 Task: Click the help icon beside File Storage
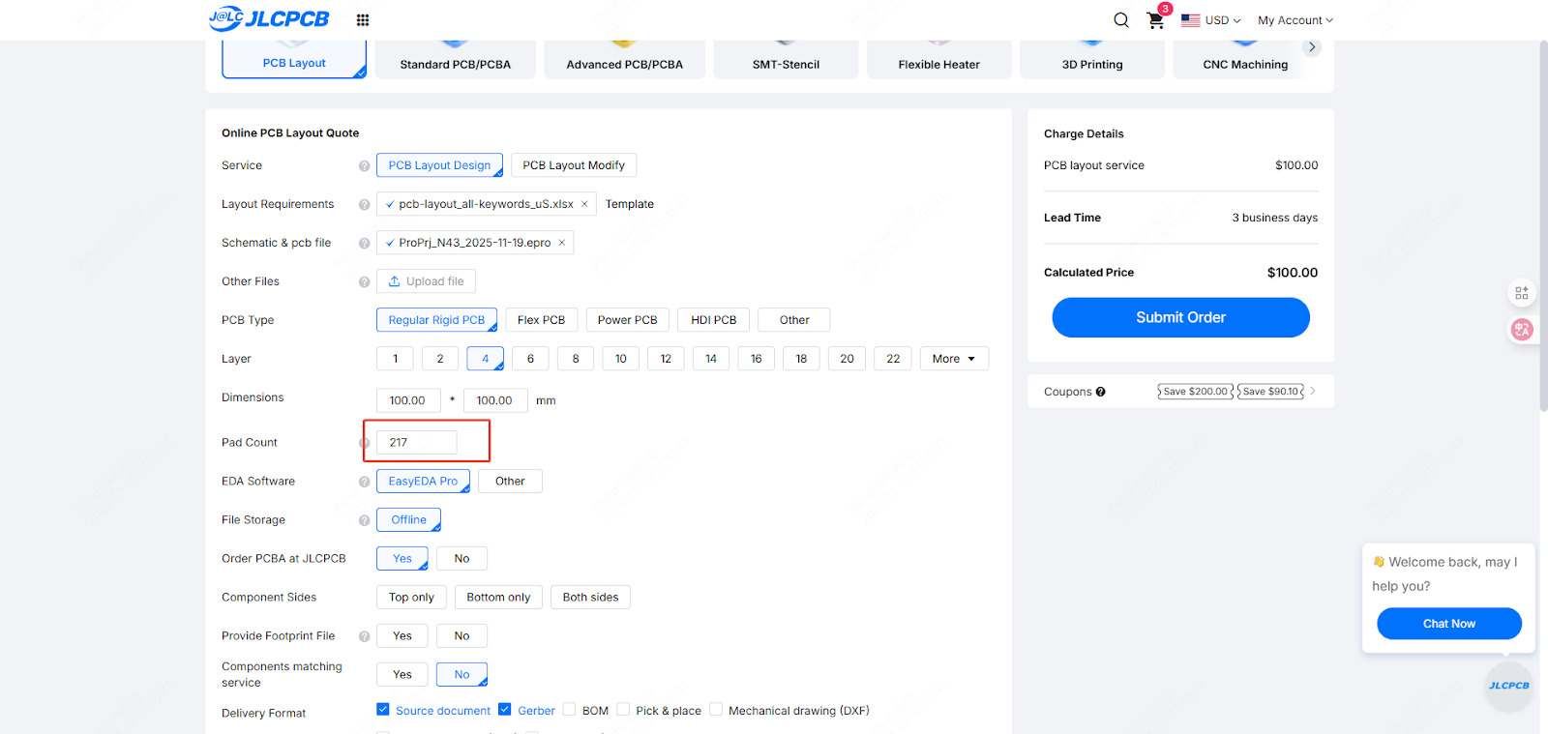[x=365, y=520]
